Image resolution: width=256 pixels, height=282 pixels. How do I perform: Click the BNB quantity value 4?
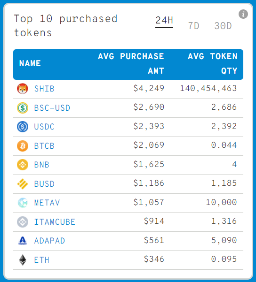point(234,164)
